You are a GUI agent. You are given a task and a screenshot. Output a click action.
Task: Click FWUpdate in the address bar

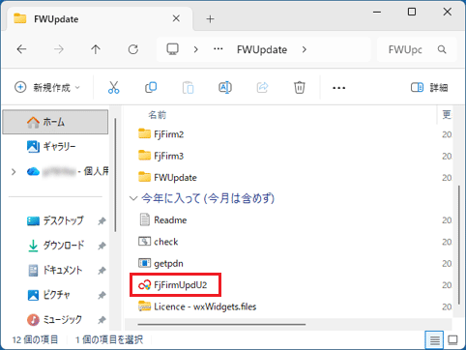(x=262, y=49)
